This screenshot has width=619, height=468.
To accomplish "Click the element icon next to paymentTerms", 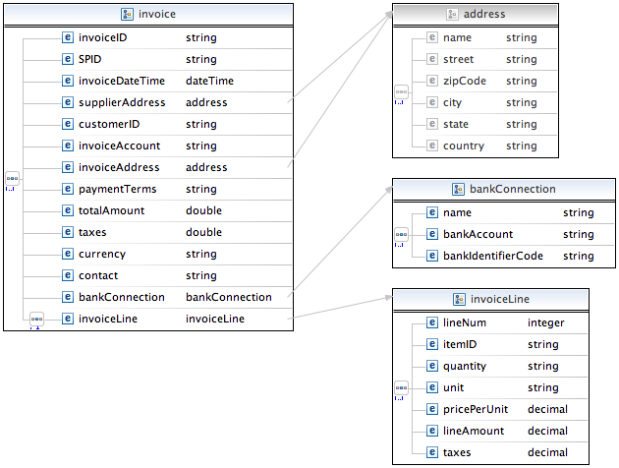I will (67, 189).
